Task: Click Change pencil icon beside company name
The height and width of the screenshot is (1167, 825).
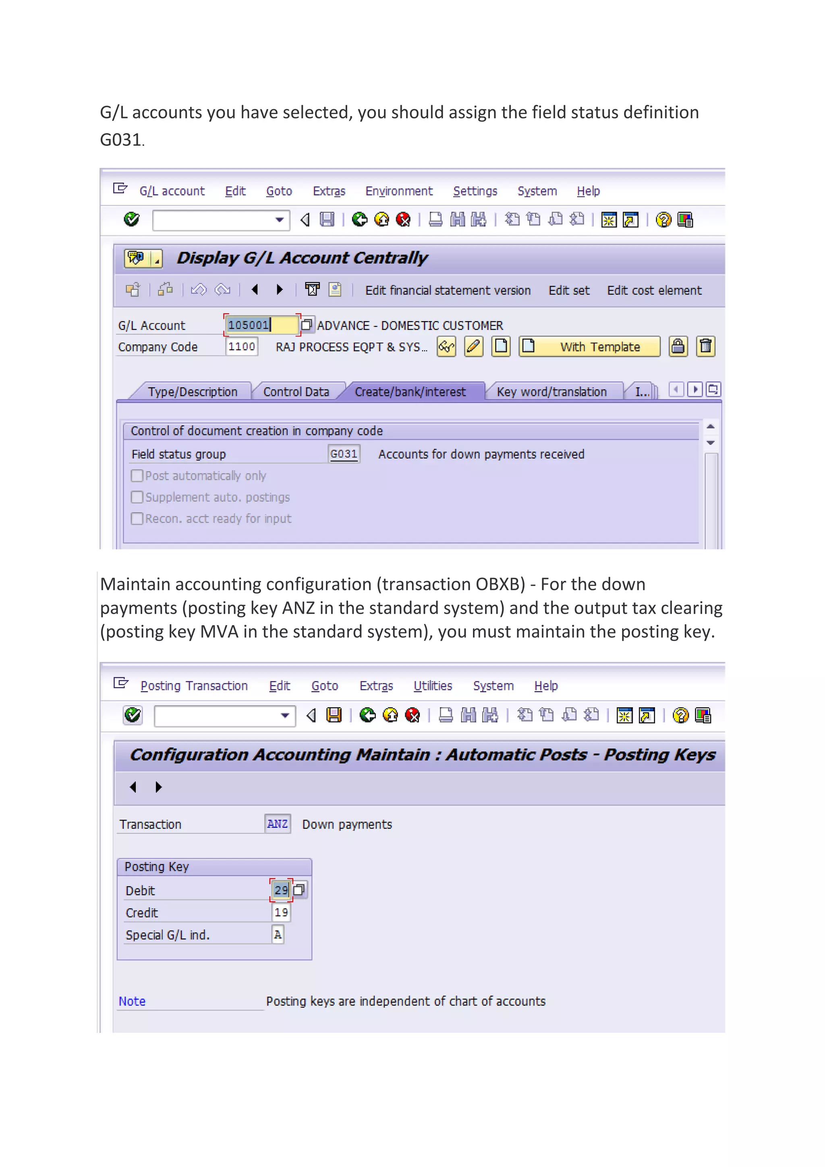Action: tap(473, 347)
